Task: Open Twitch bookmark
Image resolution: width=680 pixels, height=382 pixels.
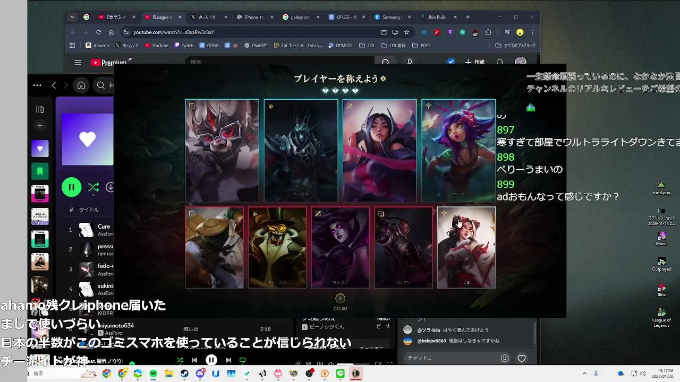Action: point(183,46)
